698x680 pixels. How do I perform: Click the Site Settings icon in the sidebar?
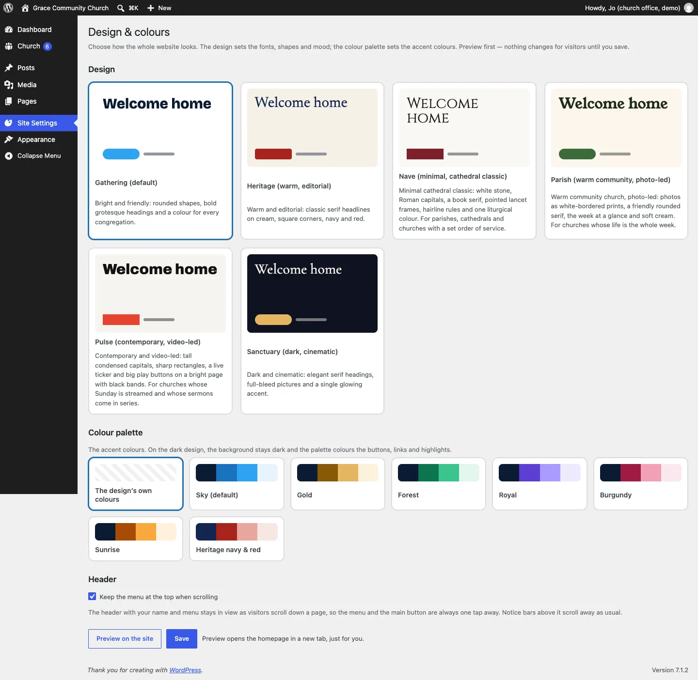tap(9, 123)
